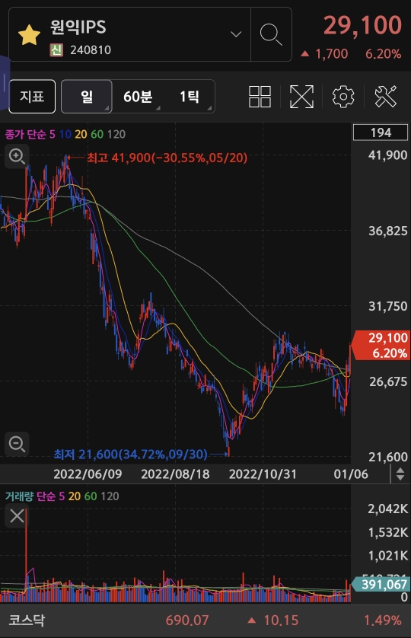411x638 pixels.
Task: Click the 6.20% change rate header
Action: tap(383, 54)
